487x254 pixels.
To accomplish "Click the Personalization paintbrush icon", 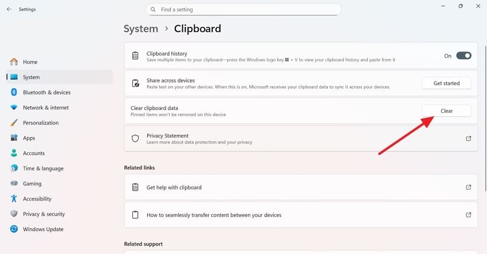I will click(14, 122).
